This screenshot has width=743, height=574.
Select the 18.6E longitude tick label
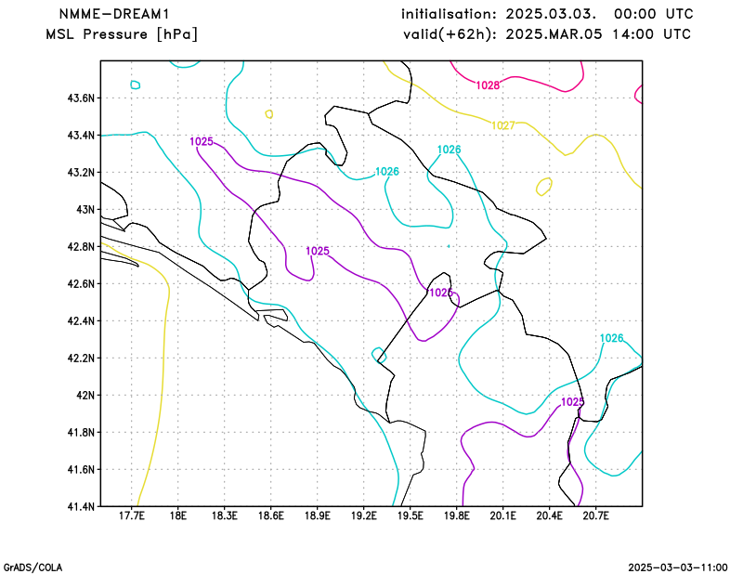(271, 515)
